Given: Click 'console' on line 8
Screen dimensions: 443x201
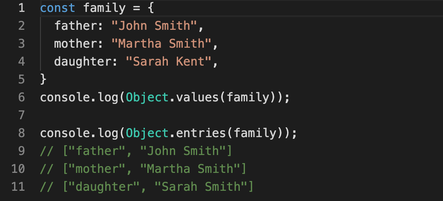Looking at the screenshot, I should 65,133.
